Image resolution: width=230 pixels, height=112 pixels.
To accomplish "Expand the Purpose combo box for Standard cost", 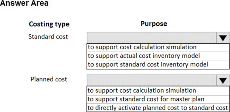I will (223, 38).
